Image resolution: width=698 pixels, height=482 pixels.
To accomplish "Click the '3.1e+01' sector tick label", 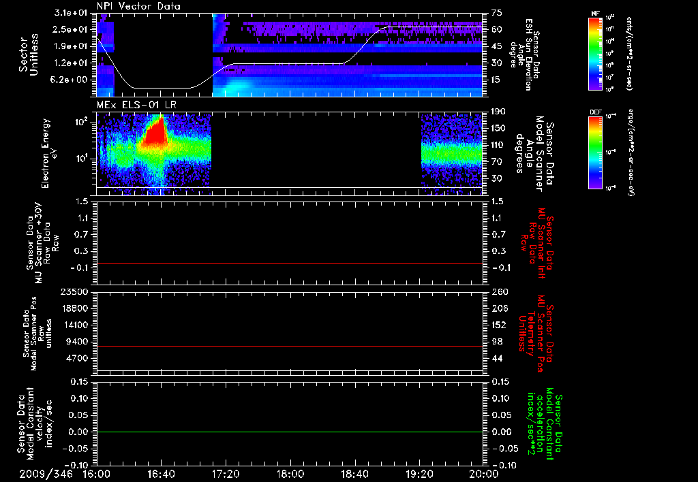I will pos(70,13).
